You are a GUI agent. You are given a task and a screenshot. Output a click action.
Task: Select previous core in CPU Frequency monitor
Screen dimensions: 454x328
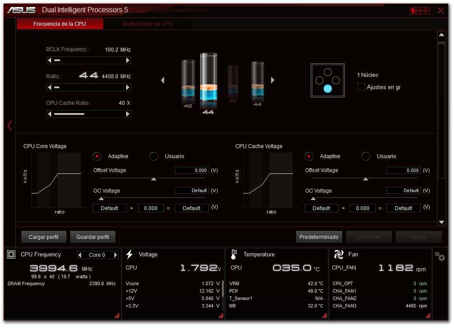(x=80, y=255)
